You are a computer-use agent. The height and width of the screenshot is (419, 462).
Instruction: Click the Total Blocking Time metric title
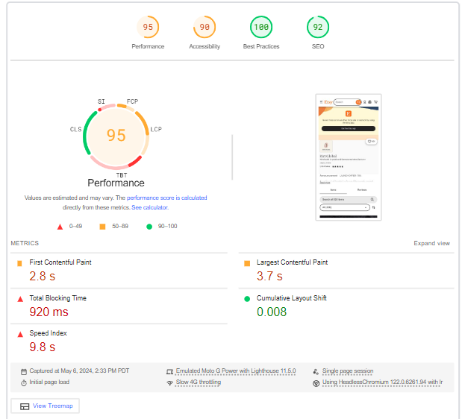tap(57, 298)
